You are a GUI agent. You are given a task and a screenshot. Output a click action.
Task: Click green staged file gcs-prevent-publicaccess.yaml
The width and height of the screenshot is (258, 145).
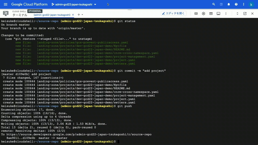(72, 43)
